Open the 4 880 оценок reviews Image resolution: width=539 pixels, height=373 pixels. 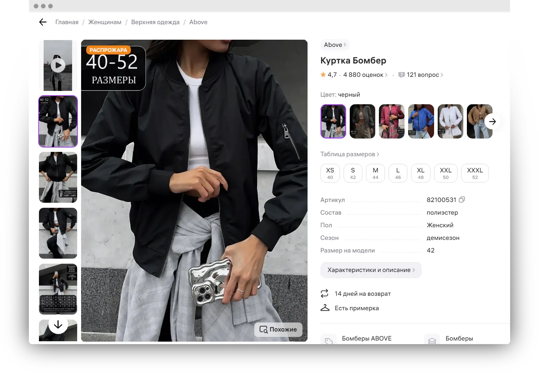coord(365,75)
